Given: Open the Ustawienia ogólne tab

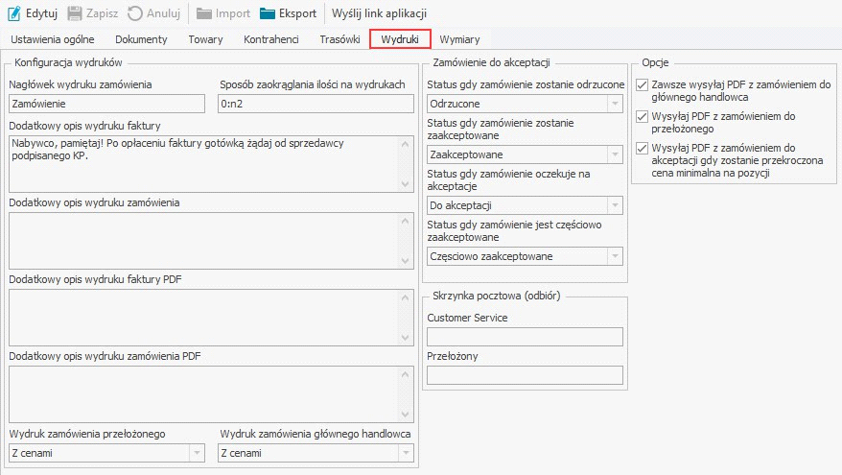Looking at the screenshot, I should point(53,39).
